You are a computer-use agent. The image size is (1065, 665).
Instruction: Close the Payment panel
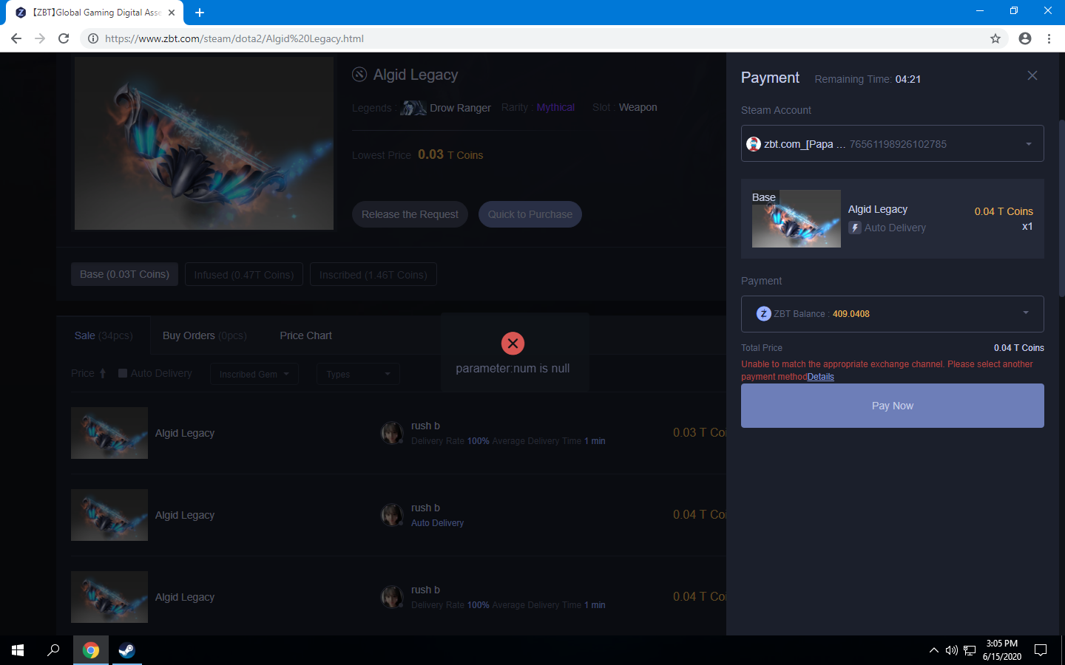[1032, 75]
